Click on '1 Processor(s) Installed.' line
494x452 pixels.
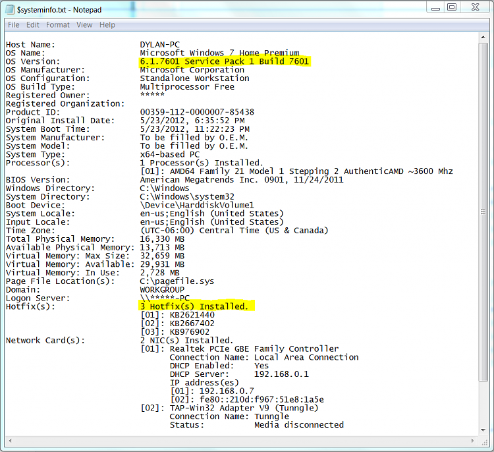coord(202,163)
